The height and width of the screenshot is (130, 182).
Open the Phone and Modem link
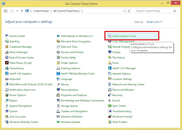click(x=123, y=90)
